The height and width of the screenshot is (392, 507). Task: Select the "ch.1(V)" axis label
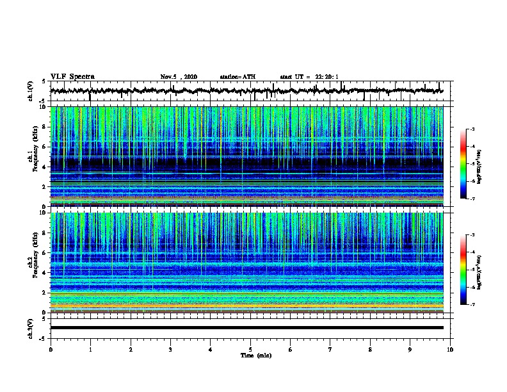click(31, 91)
